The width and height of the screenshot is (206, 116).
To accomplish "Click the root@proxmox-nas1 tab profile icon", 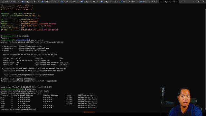I will pos(42,2).
